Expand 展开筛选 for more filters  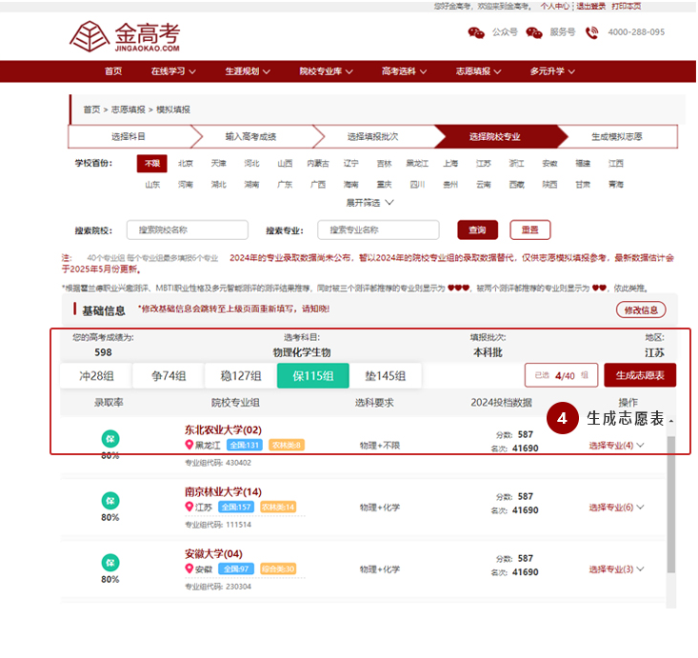(369, 203)
